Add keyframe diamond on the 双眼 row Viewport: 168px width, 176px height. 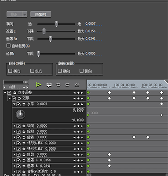[x=78, y=99]
